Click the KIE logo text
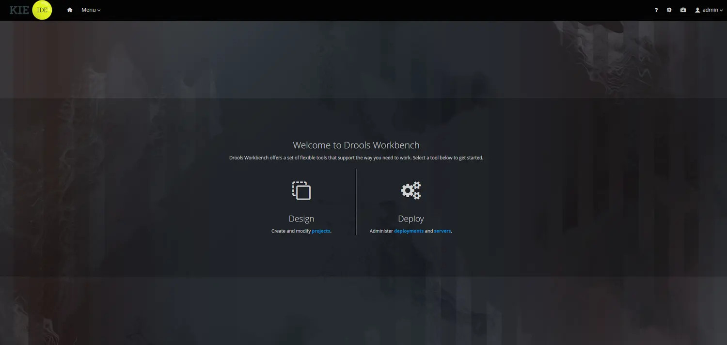This screenshot has height=345, width=727. click(x=19, y=10)
